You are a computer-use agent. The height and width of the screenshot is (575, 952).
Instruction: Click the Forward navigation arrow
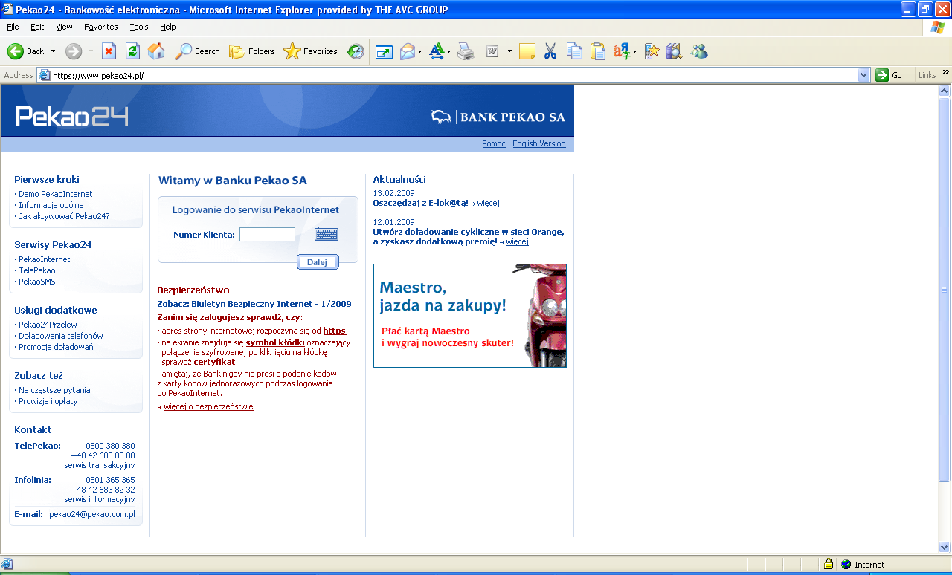coord(74,51)
